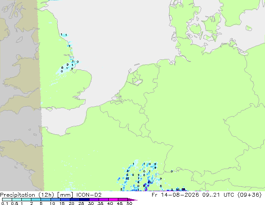Click legend swatch between 45 and 50
Image resolution: width=265 pixels, height=205 pixels.
click(x=123, y=200)
